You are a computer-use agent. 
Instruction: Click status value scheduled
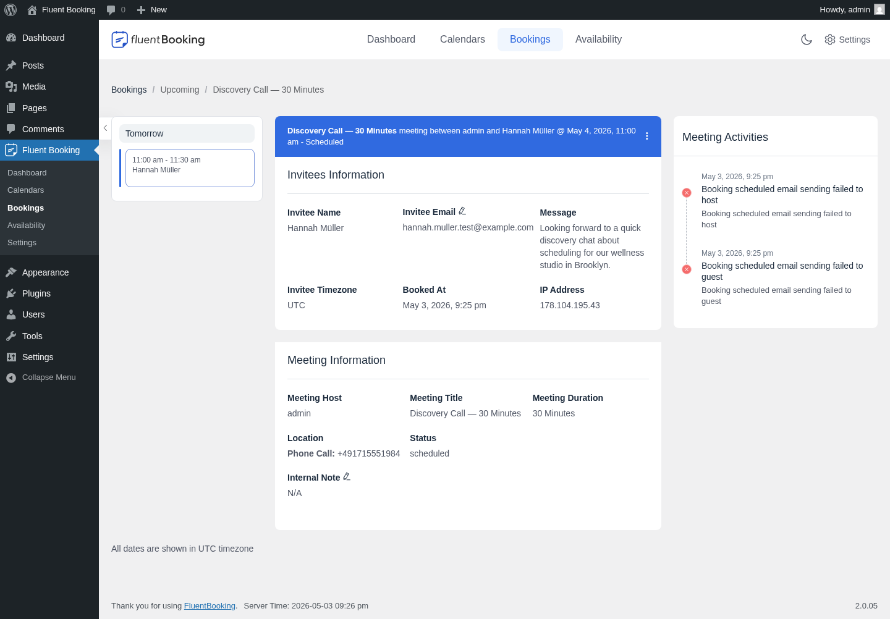click(x=430, y=453)
